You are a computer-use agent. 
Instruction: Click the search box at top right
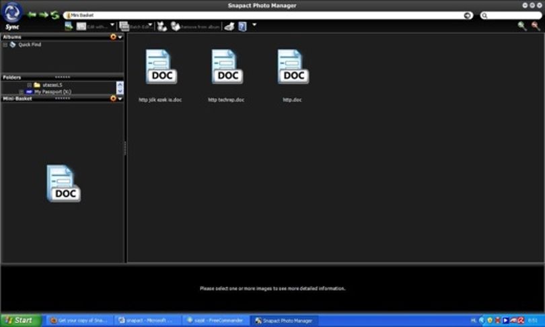pos(511,15)
